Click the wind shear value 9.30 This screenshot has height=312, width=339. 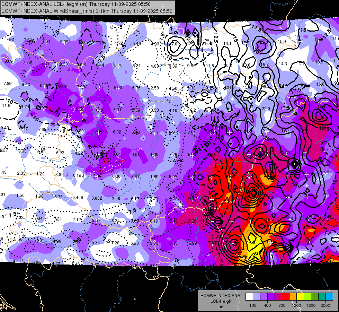(64, 64)
